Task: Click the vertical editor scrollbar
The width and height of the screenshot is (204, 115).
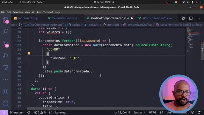Action: 203,51
